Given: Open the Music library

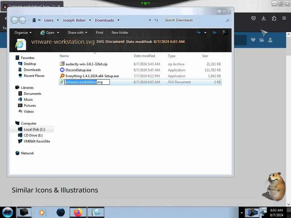Looking at the screenshot, I should [x=28, y=100].
